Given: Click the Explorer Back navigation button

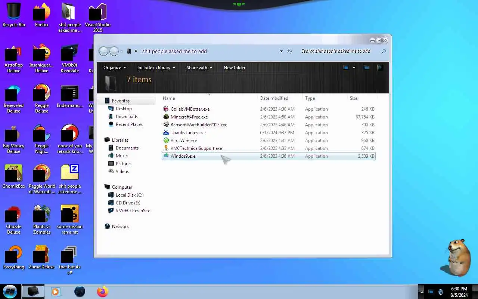Looking at the screenshot, I should [x=103, y=51].
